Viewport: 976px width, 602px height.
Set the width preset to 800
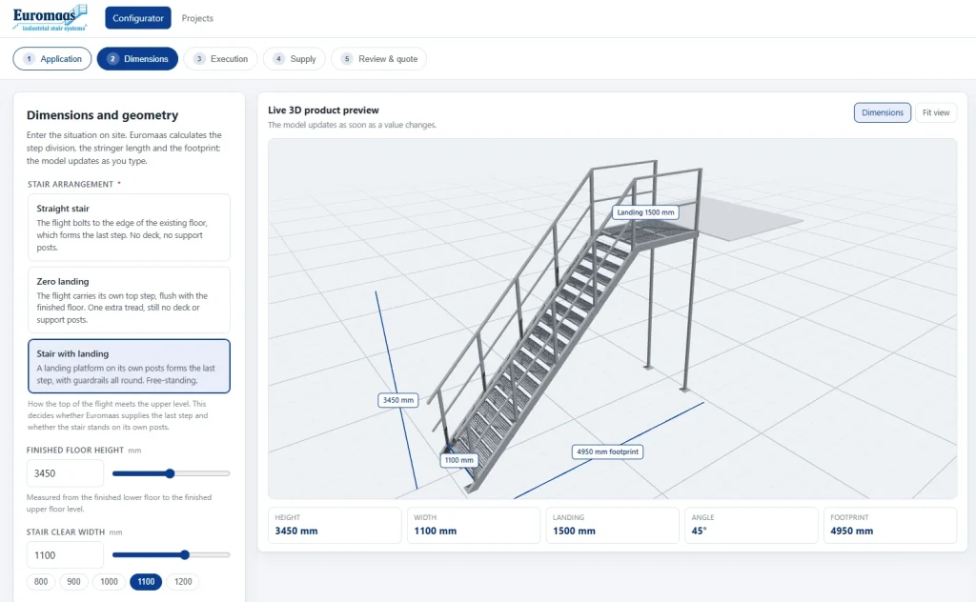point(41,581)
